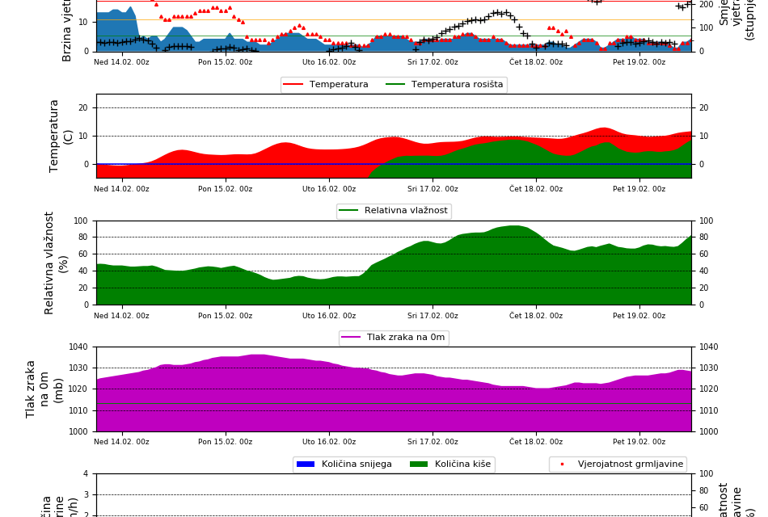The height and width of the screenshot is (517, 768).
Task: Click the green line swatch beside Relativna vlažnost
Action: pyautogui.click(x=348, y=211)
